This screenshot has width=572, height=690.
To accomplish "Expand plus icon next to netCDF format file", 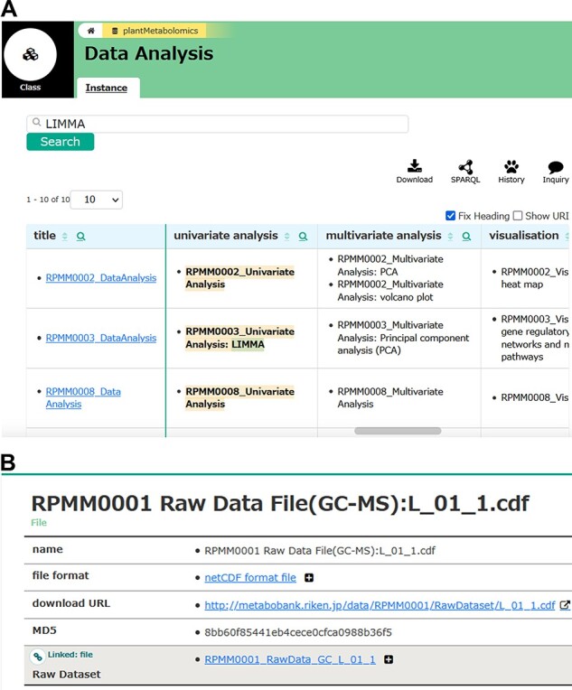I will coord(309,578).
